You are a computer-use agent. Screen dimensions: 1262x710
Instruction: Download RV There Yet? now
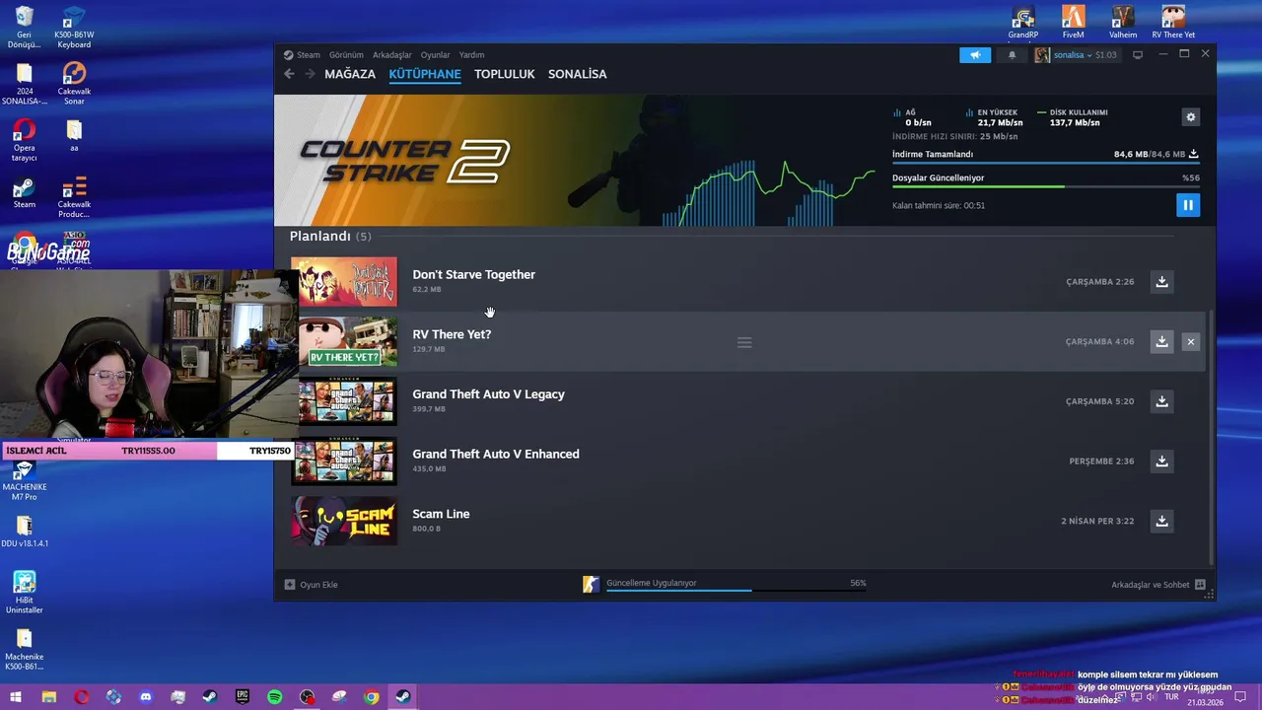[1161, 341]
